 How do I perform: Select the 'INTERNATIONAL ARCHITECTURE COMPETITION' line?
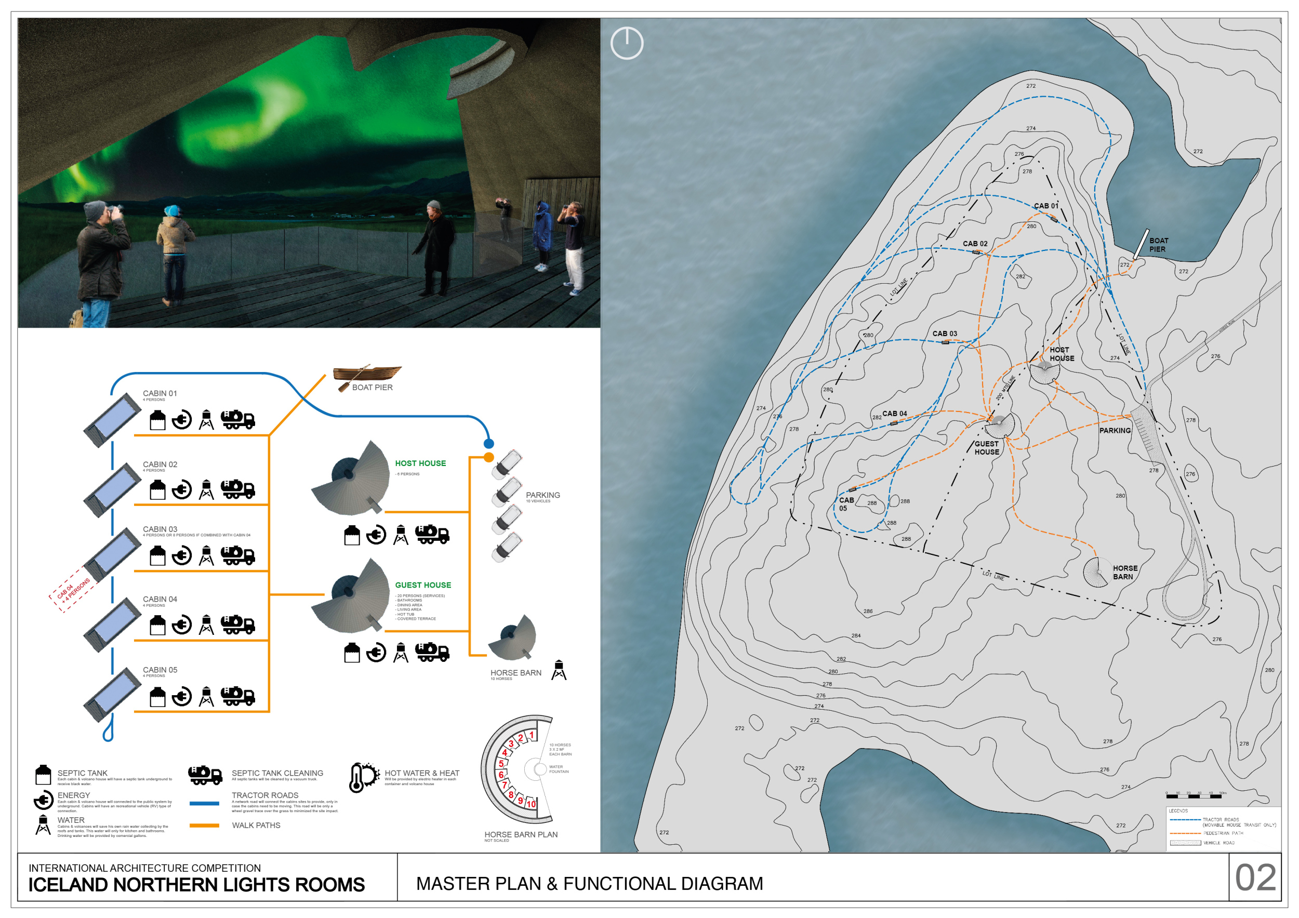(145, 868)
